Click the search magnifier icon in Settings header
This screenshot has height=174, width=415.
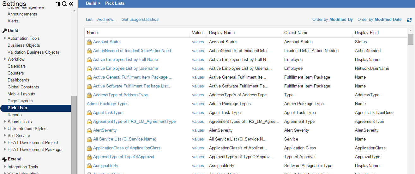(x=64, y=4)
